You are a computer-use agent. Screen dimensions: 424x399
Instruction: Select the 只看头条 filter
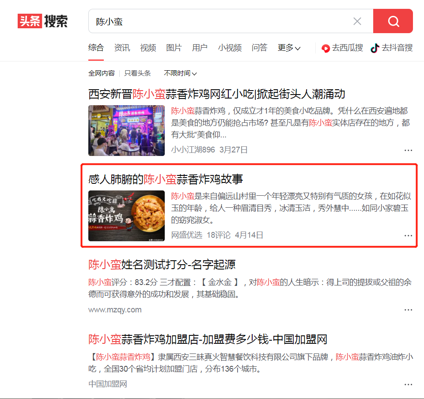coord(137,73)
